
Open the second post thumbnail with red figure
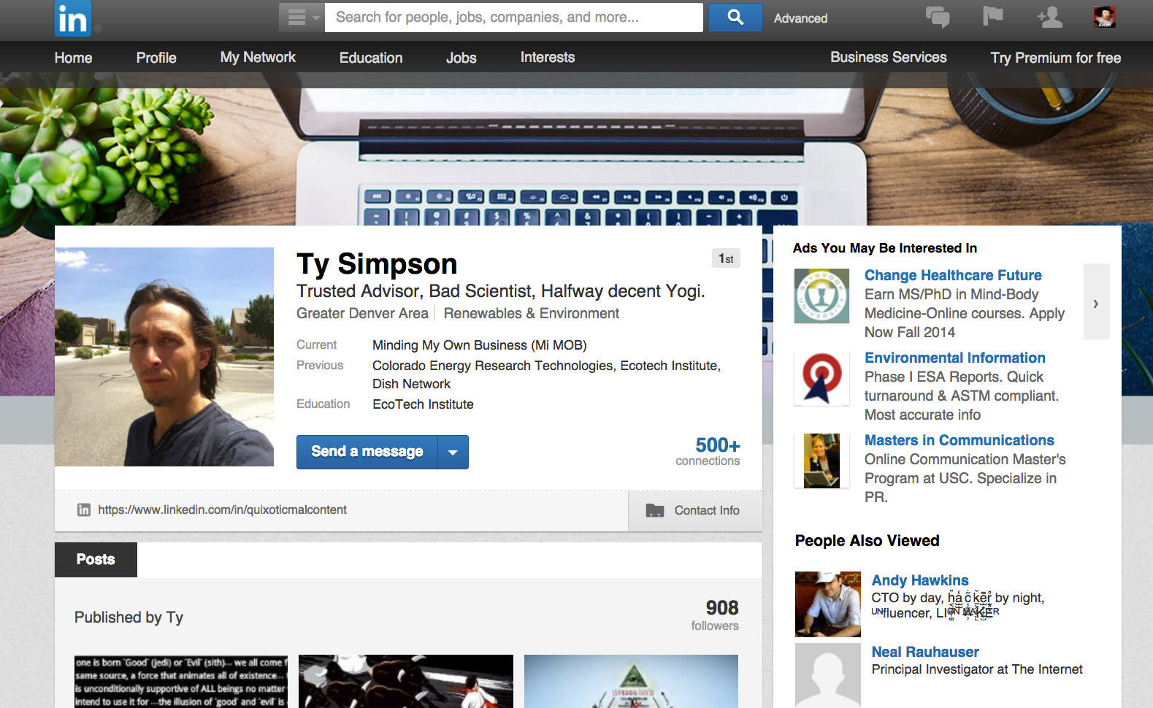[x=406, y=682]
